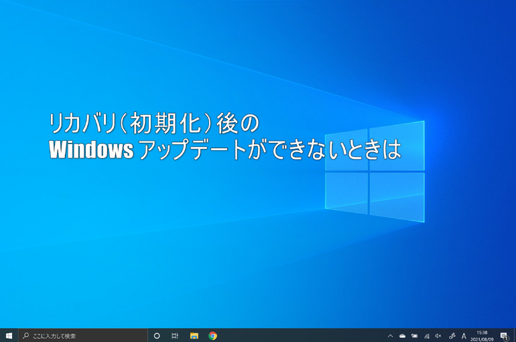Open the Action Center notifications icon

click(x=504, y=336)
